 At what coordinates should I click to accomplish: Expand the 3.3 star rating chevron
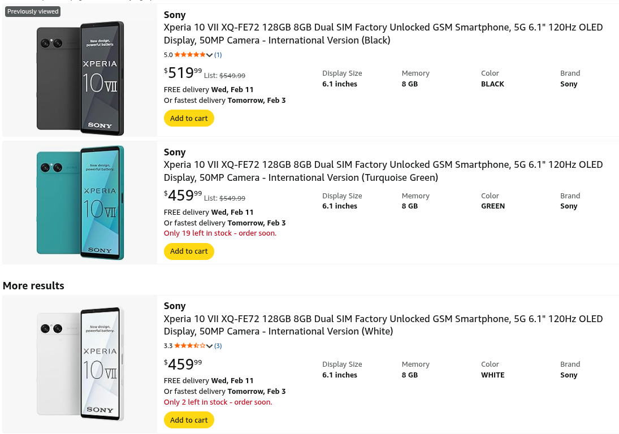click(210, 346)
